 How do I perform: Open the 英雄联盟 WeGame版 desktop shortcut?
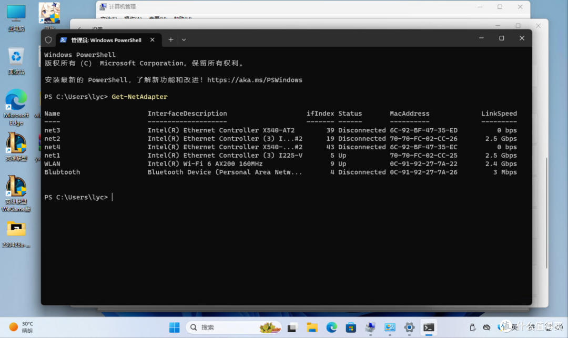coord(16,193)
